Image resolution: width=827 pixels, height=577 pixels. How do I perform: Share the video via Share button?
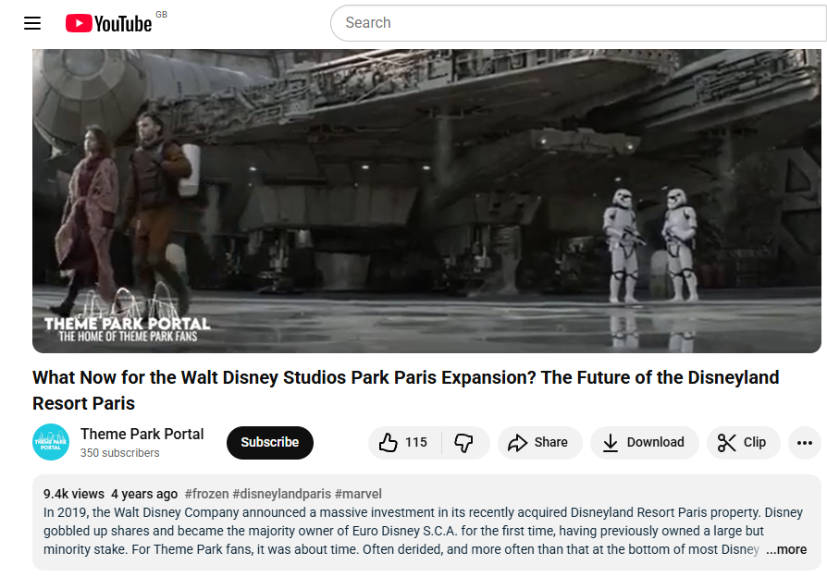538,443
